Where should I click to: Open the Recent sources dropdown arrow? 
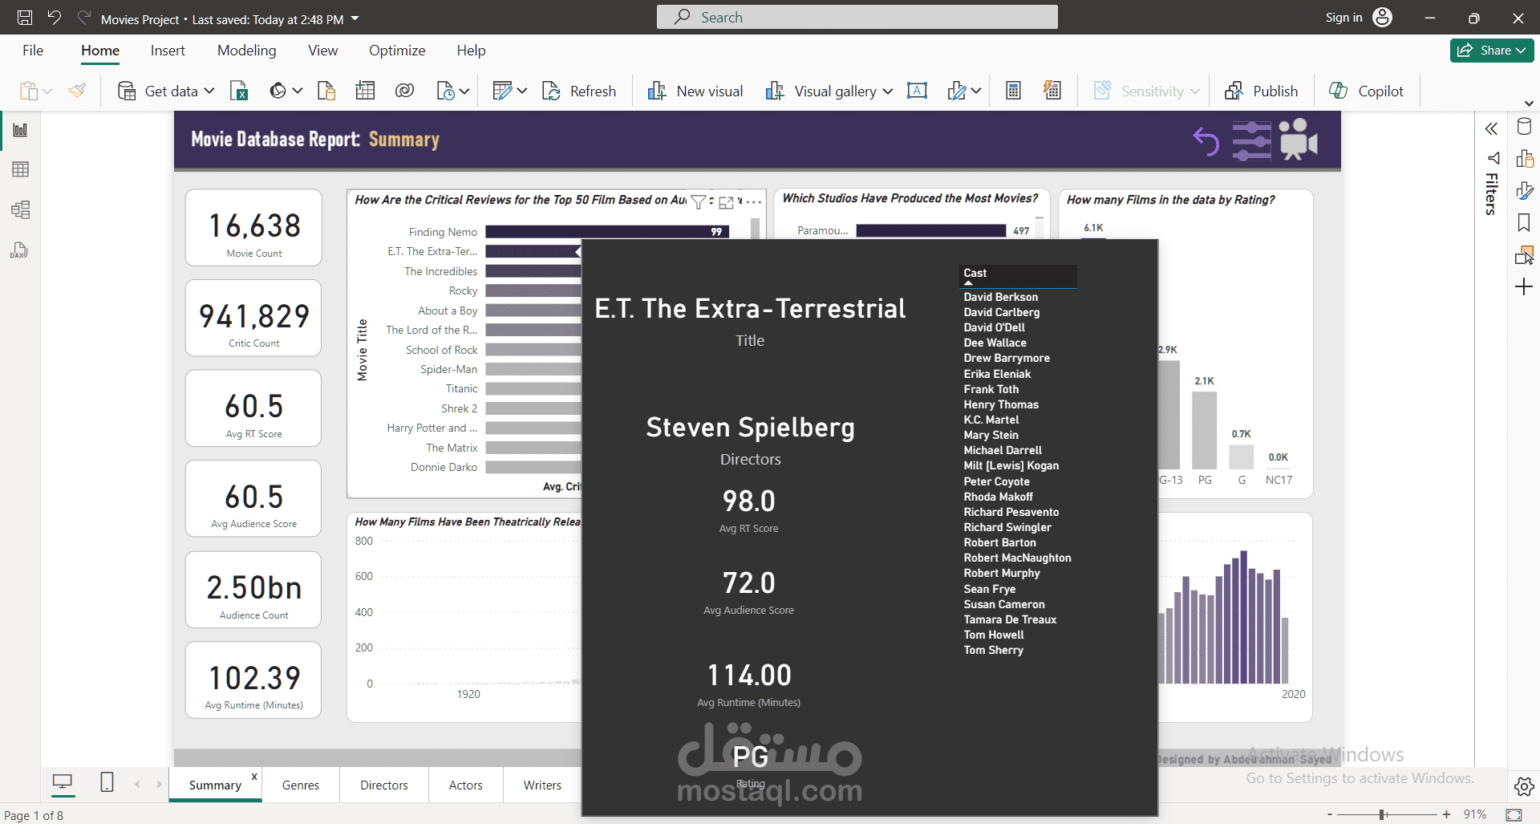464,91
